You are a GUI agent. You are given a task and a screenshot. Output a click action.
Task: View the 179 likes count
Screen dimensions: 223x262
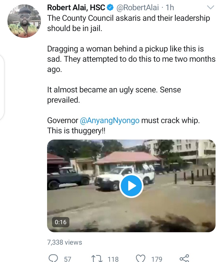157,259
